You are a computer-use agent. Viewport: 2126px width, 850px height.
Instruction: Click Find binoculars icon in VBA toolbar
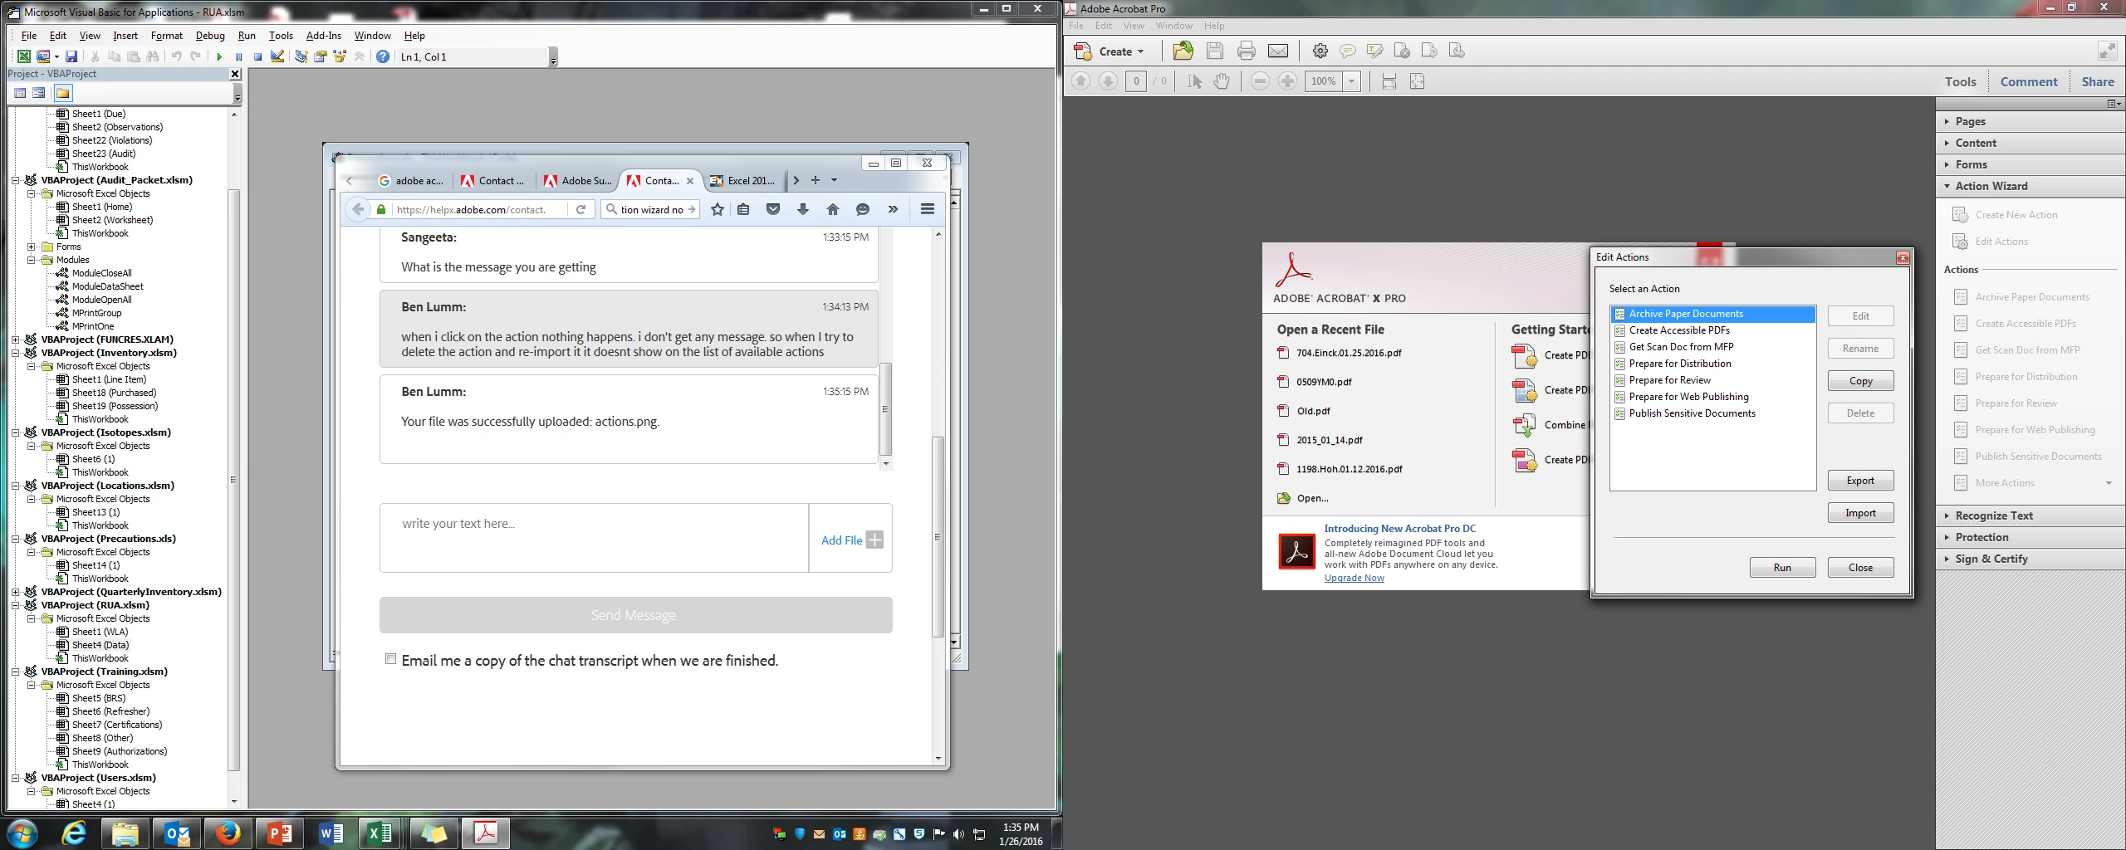point(153,56)
